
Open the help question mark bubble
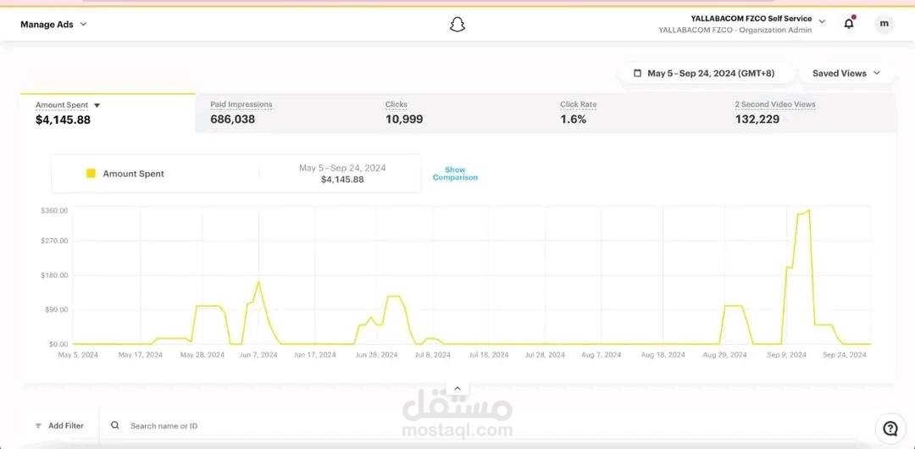coord(890,430)
